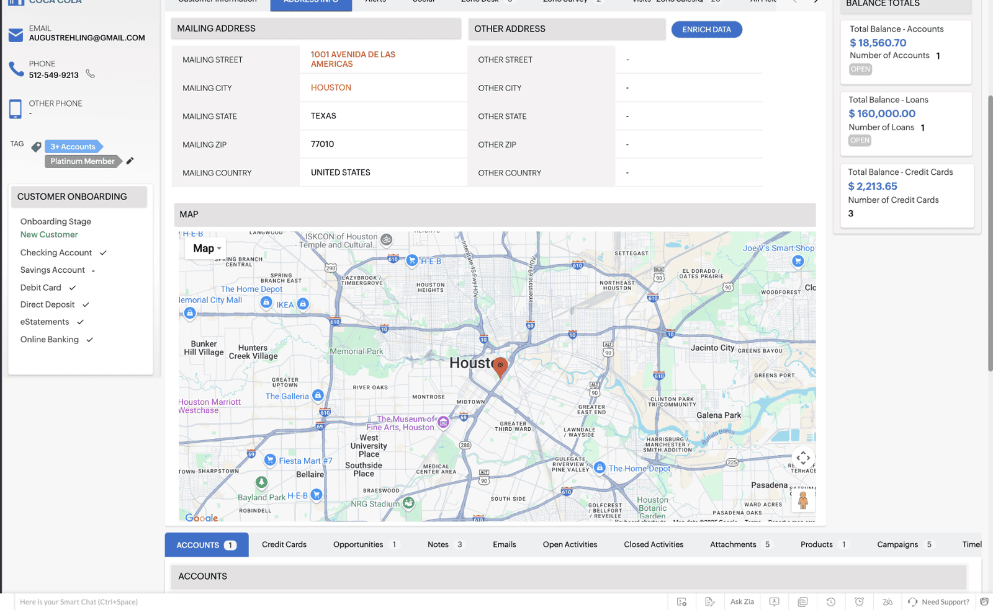Open the Closed Activities tab
The height and width of the screenshot is (610, 993).
point(654,544)
